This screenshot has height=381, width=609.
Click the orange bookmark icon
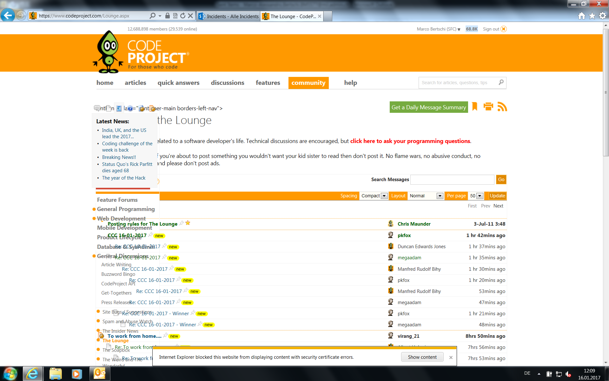[x=475, y=106]
